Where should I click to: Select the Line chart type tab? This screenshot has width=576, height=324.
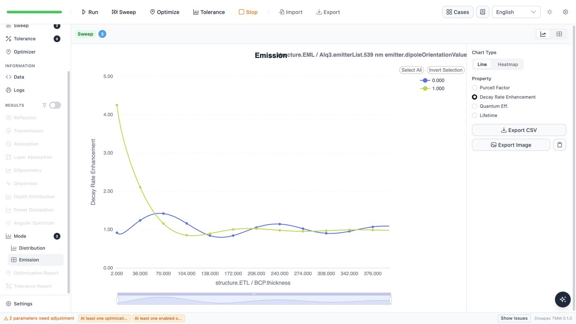(x=482, y=64)
